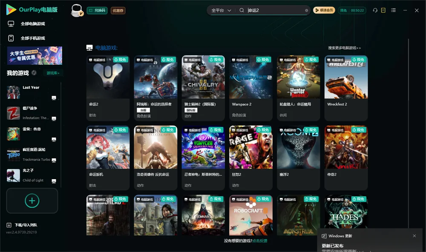Click the add game plus button

pyautogui.click(x=32, y=200)
